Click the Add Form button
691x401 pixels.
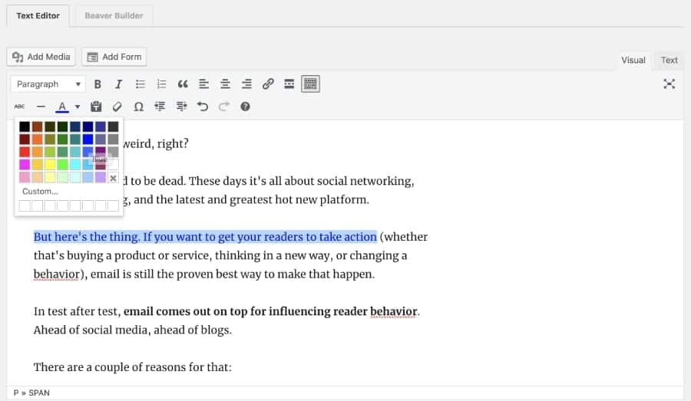114,57
